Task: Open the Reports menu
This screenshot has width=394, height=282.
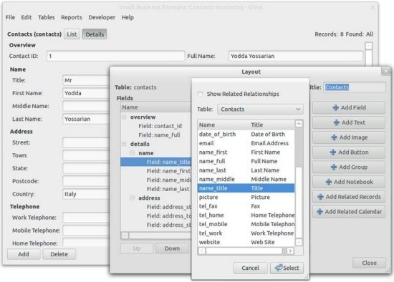Action: coord(72,17)
